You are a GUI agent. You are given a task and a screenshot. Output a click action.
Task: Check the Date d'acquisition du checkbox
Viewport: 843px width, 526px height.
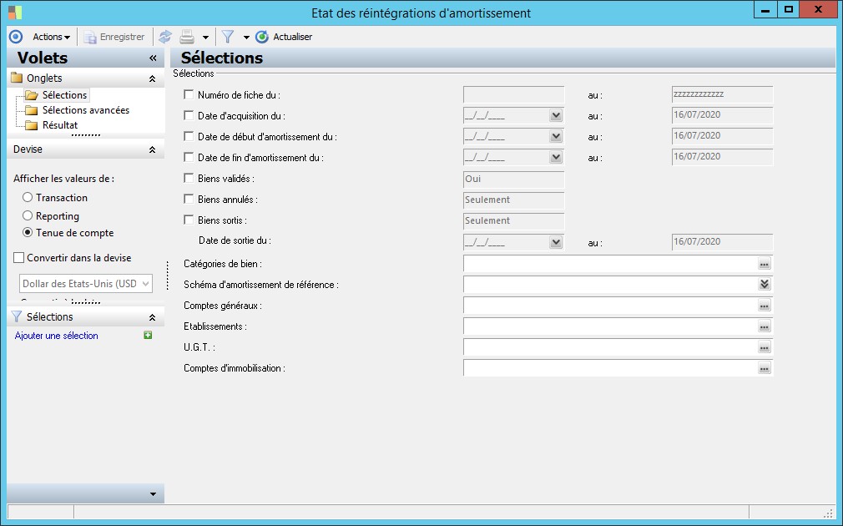[x=189, y=115]
